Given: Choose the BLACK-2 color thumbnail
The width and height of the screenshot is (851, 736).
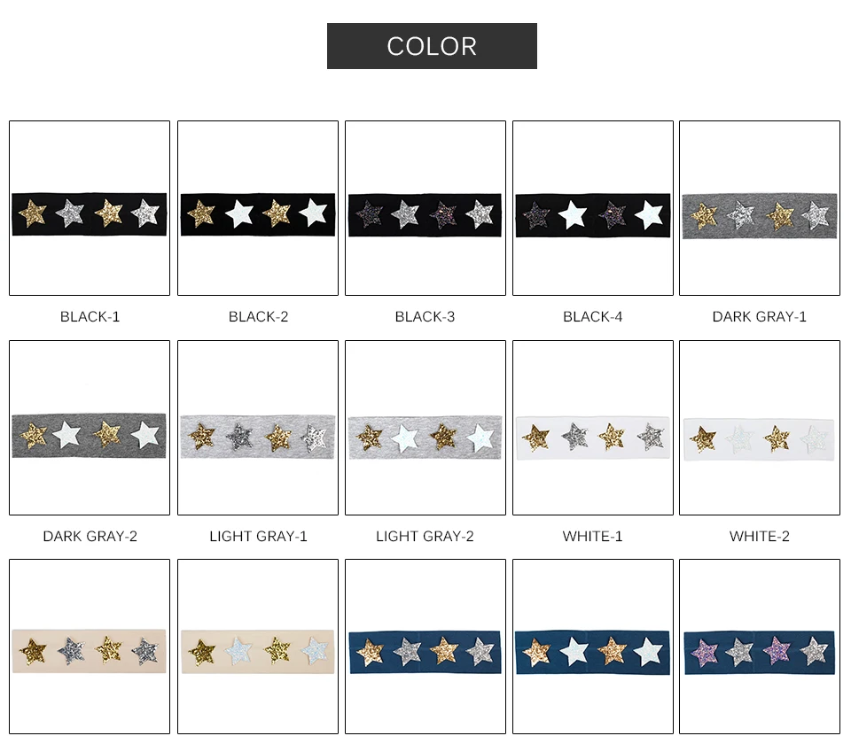Looking at the screenshot, I should click(x=258, y=208).
